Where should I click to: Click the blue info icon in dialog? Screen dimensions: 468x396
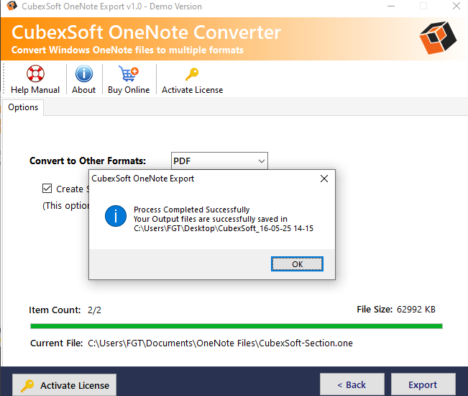click(x=116, y=216)
